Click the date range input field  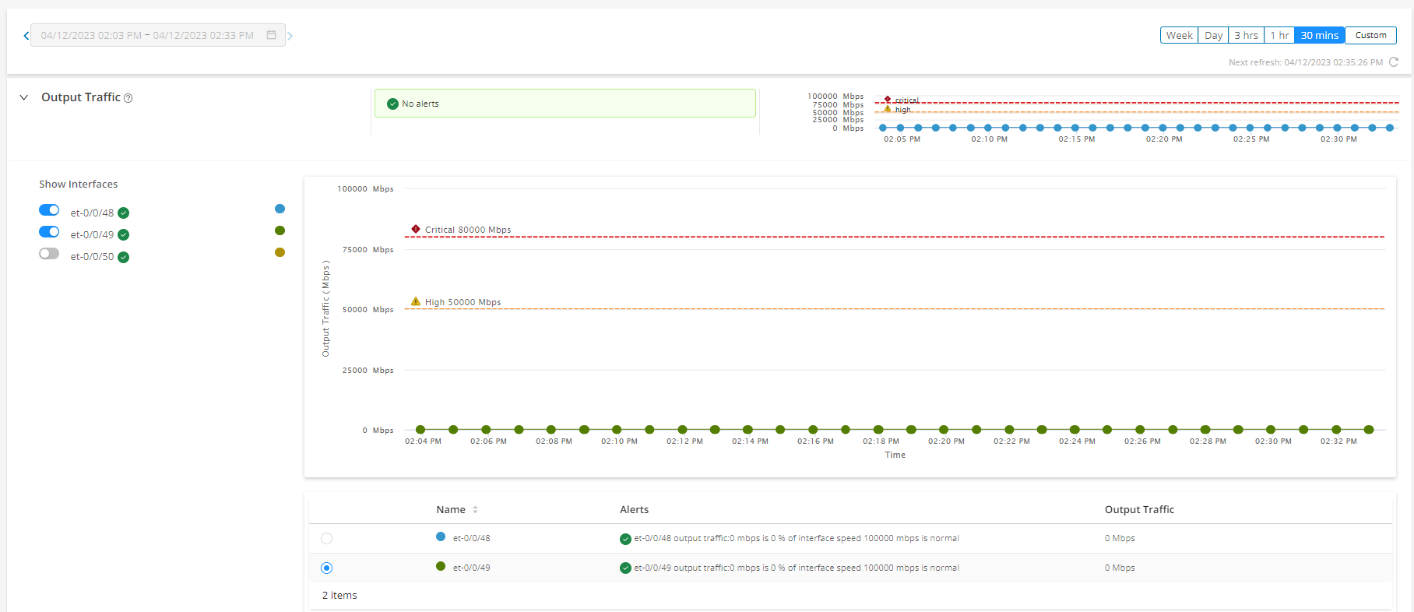[148, 35]
